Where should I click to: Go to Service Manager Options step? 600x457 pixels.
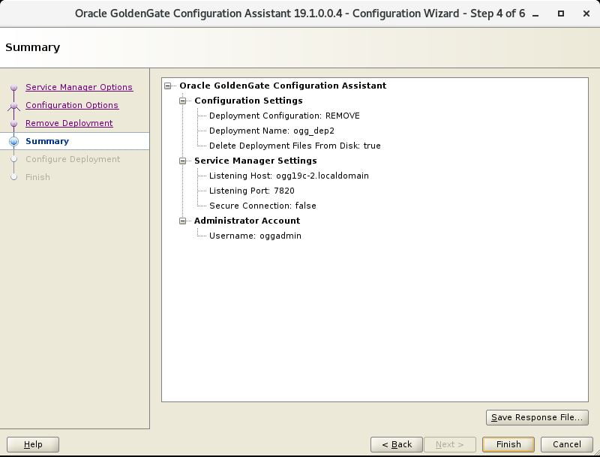(x=79, y=87)
